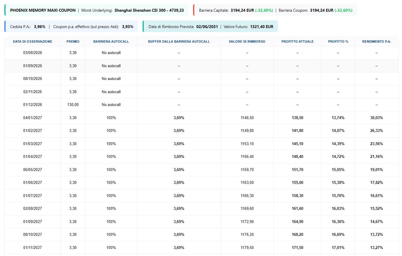Image resolution: width=402 pixels, height=256 pixels.
Task: Click effective coupon value 3,93%
Action: click(x=128, y=26)
